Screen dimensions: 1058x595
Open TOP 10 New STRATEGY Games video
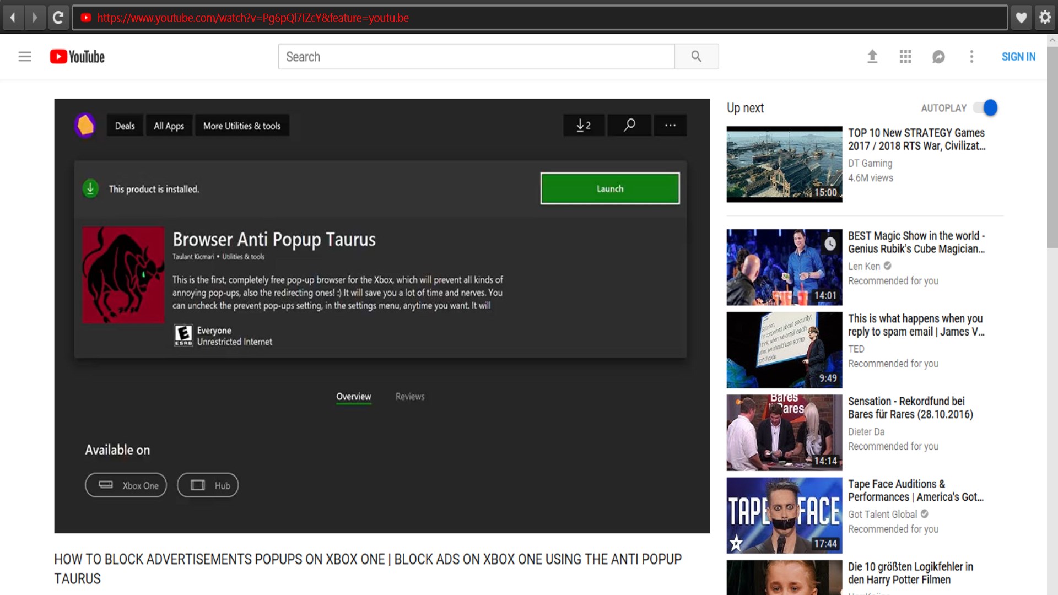coord(916,139)
